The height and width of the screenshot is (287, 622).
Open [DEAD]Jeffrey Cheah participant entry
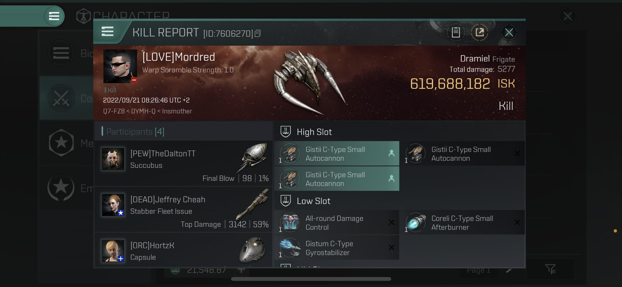tap(183, 209)
